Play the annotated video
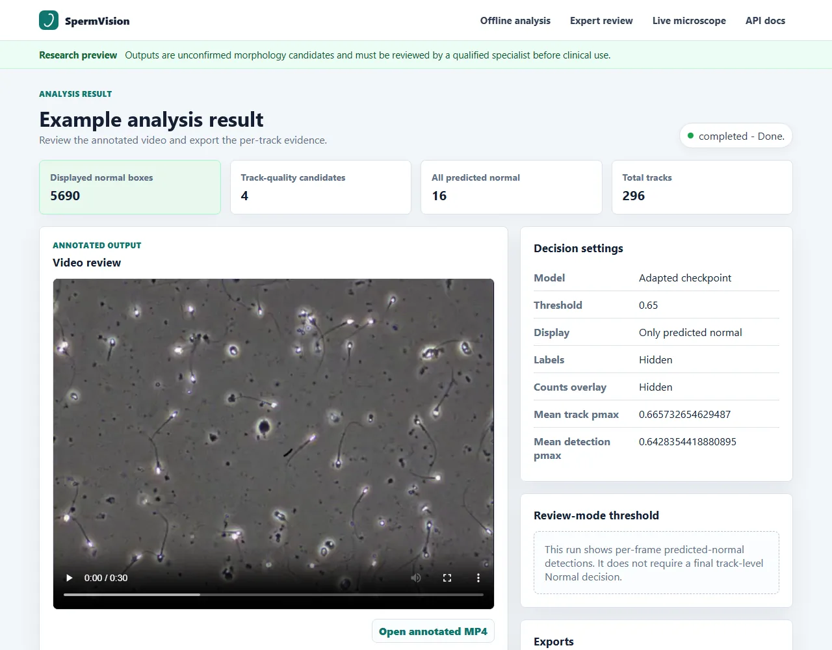The image size is (832, 650). click(69, 578)
